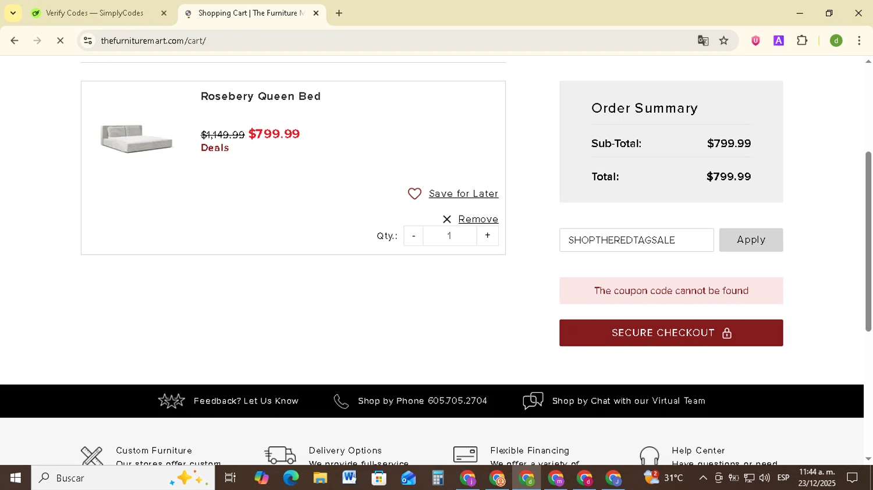
Task: Open the Custom Furniture section
Action: (154, 450)
